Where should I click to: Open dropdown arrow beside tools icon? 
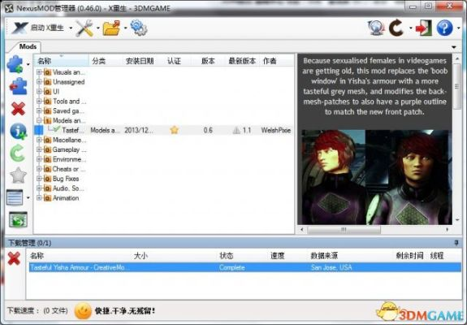98,28
